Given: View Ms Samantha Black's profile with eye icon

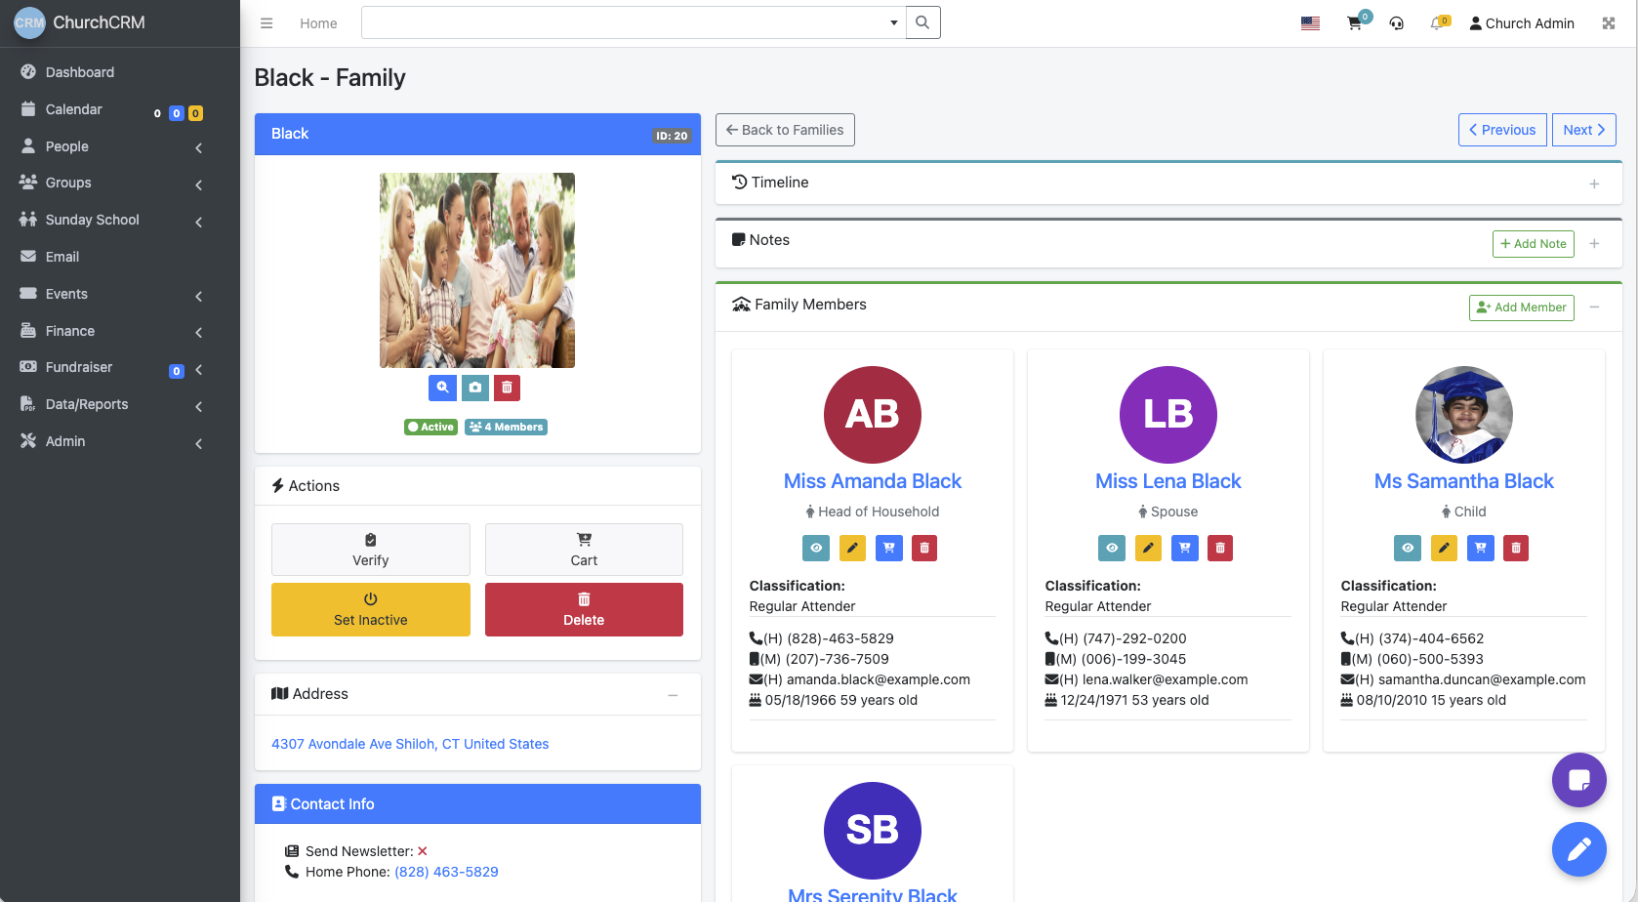Looking at the screenshot, I should click(x=1407, y=548).
